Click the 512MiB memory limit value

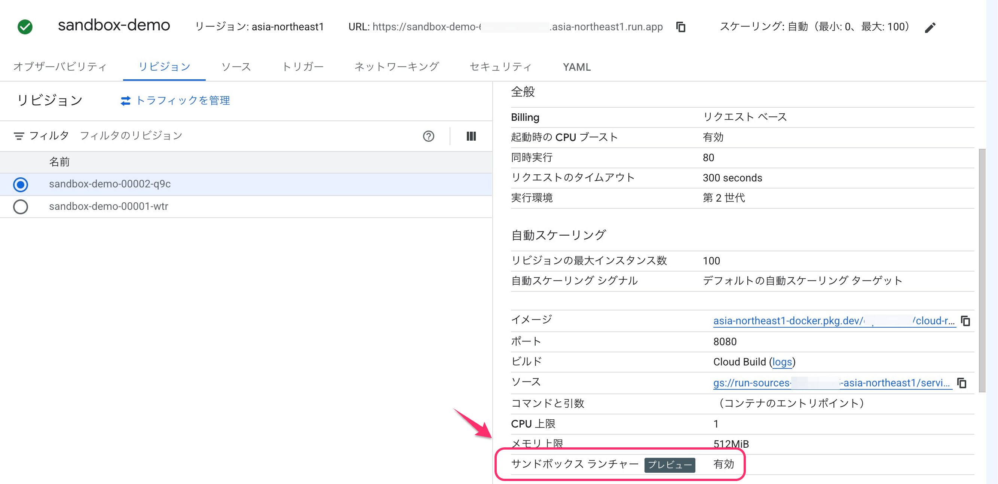click(731, 444)
